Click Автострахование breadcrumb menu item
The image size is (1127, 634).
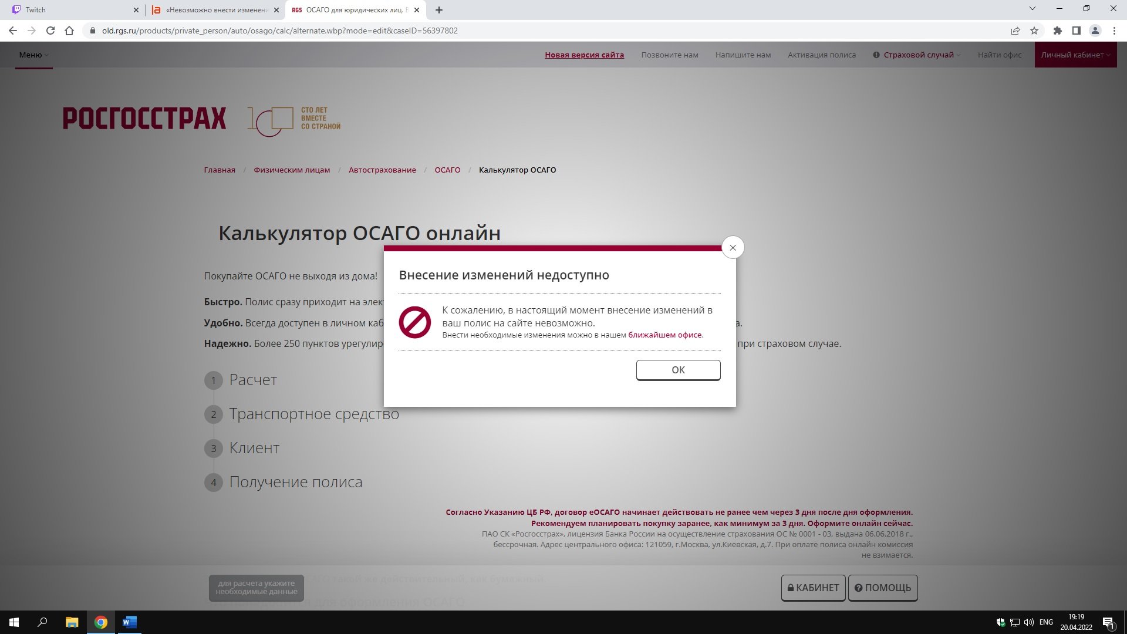point(382,170)
